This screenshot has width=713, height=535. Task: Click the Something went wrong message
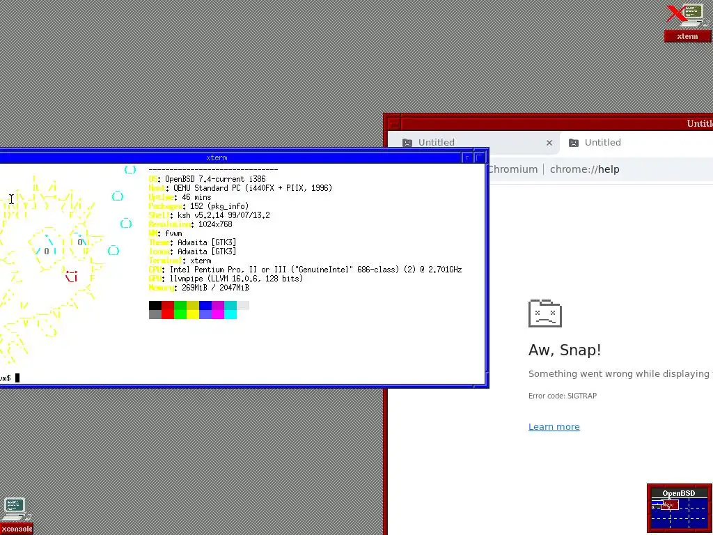619,373
